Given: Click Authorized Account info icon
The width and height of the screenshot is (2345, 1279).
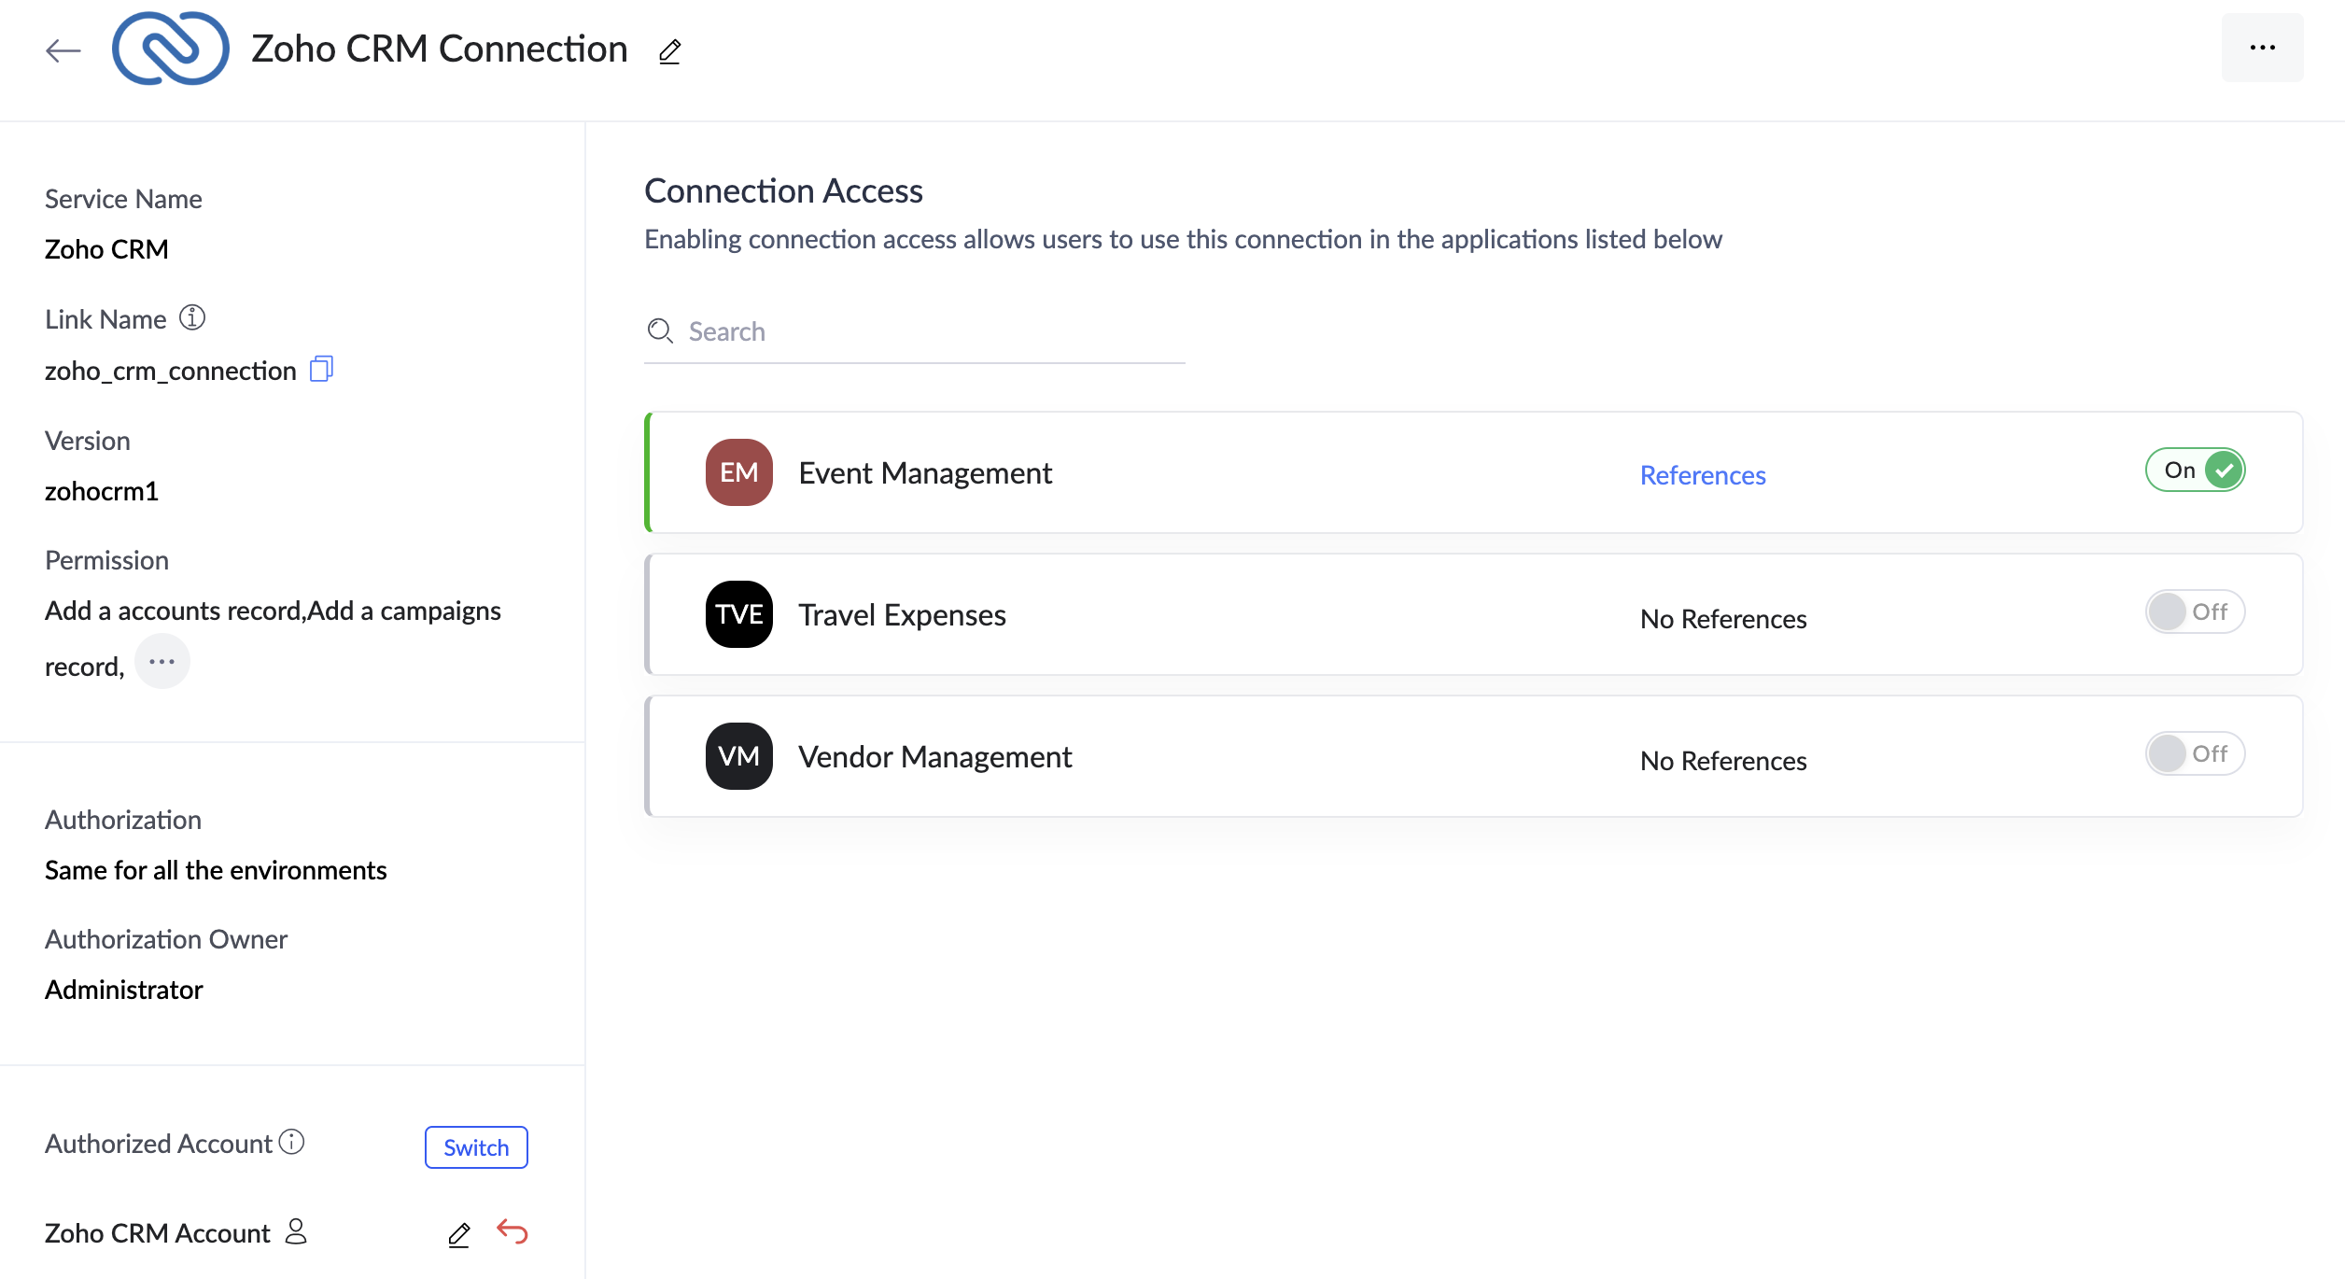Looking at the screenshot, I should (x=292, y=1142).
